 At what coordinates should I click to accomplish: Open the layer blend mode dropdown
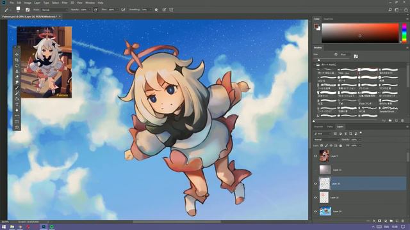click(326, 139)
